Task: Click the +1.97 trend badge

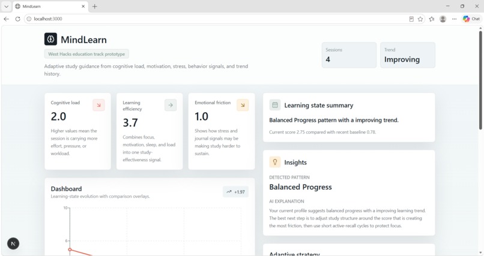Action: pos(235,192)
